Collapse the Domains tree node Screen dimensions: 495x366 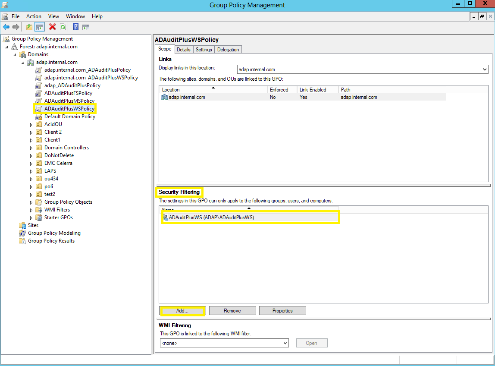click(15, 54)
